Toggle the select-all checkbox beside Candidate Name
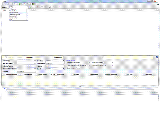 point(5,75)
